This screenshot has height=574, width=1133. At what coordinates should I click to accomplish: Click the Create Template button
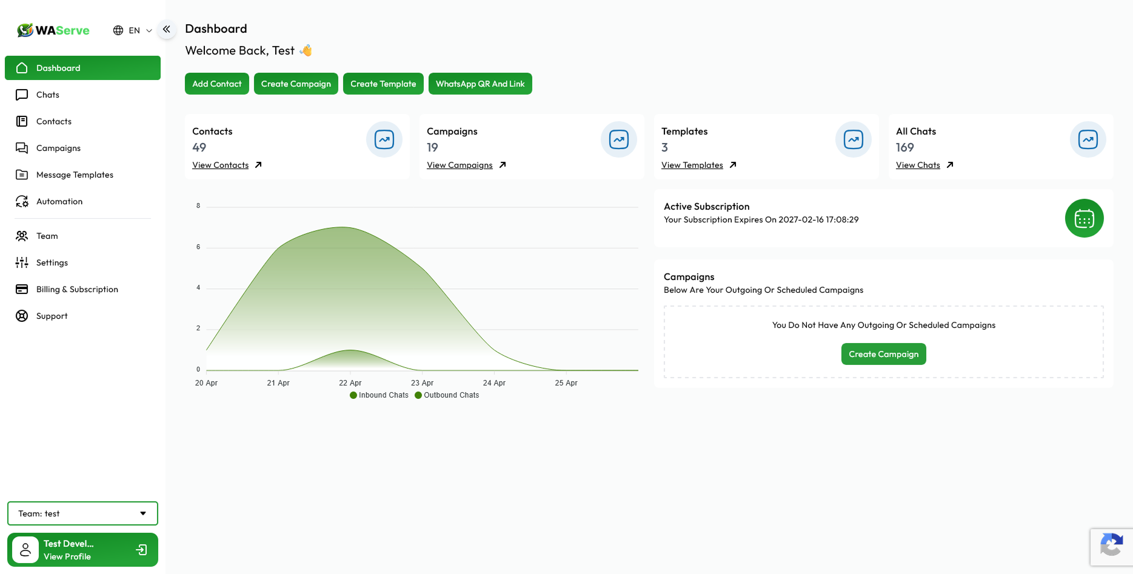click(383, 84)
